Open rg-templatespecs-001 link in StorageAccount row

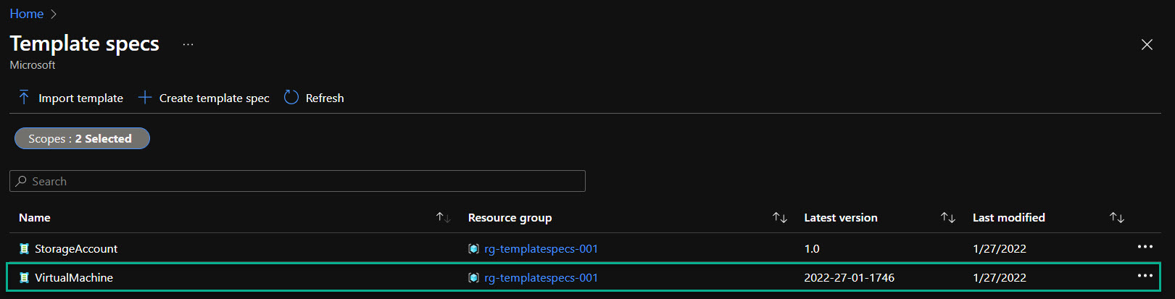[x=541, y=249]
